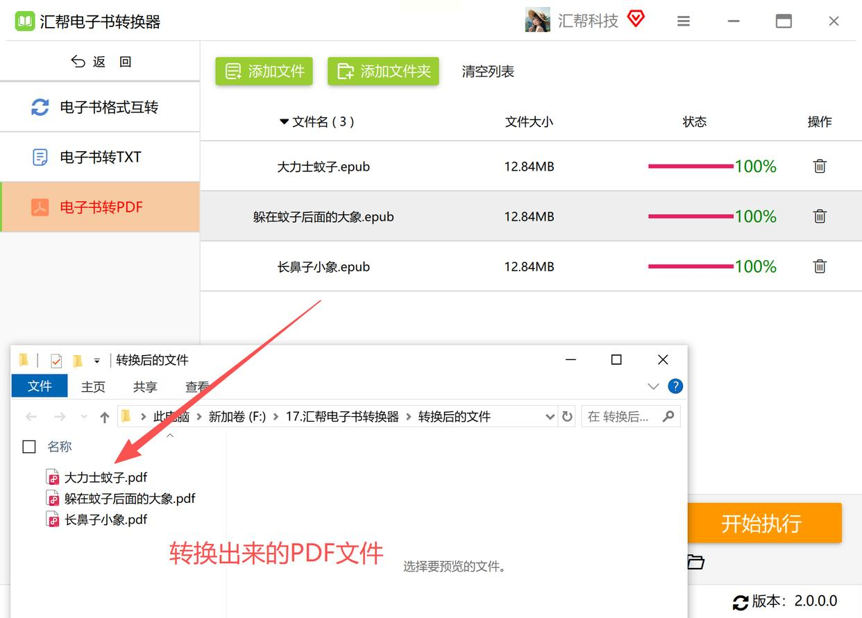Screen dimensions: 862x618
Task: Open the hamburger menu in title bar
Action: (x=684, y=22)
